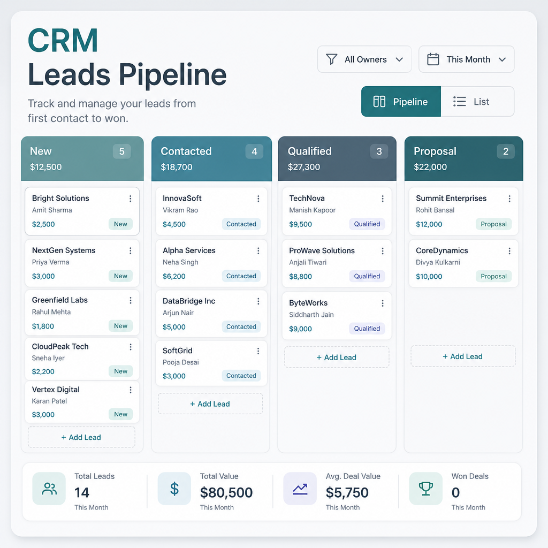Expand the This Month date dropdown

(x=466, y=59)
